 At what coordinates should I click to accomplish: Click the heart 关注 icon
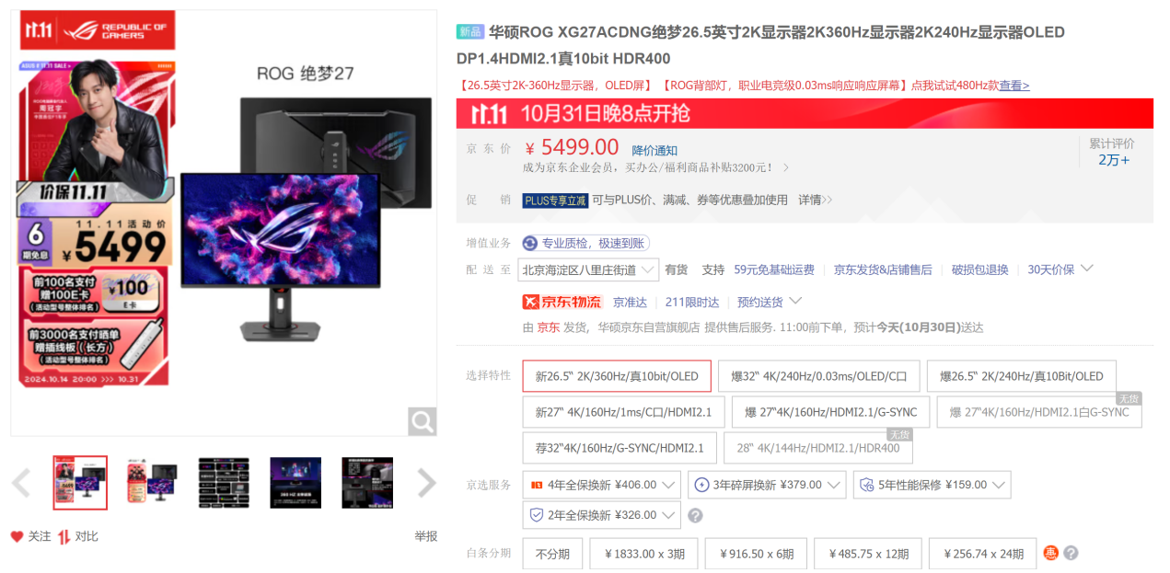pos(17,536)
